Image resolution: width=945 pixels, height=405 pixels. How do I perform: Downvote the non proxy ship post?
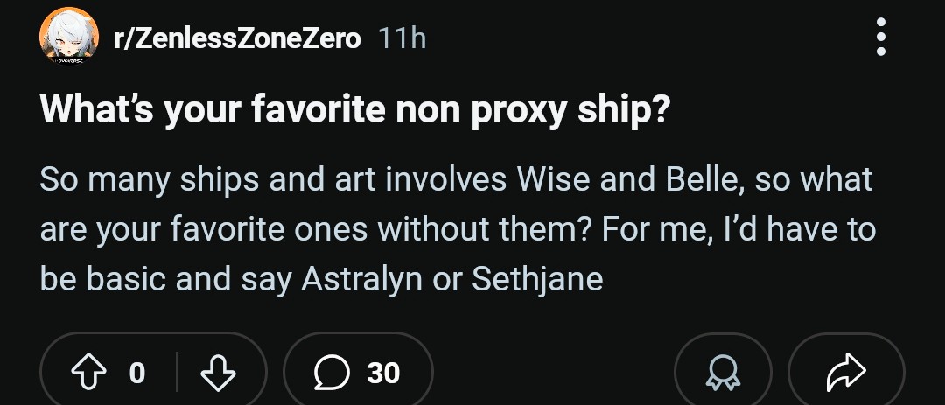[x=218, y=373]
